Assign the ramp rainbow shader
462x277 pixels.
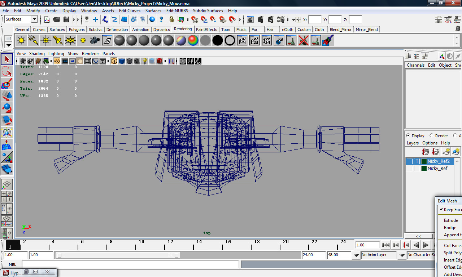coord(193,40)
